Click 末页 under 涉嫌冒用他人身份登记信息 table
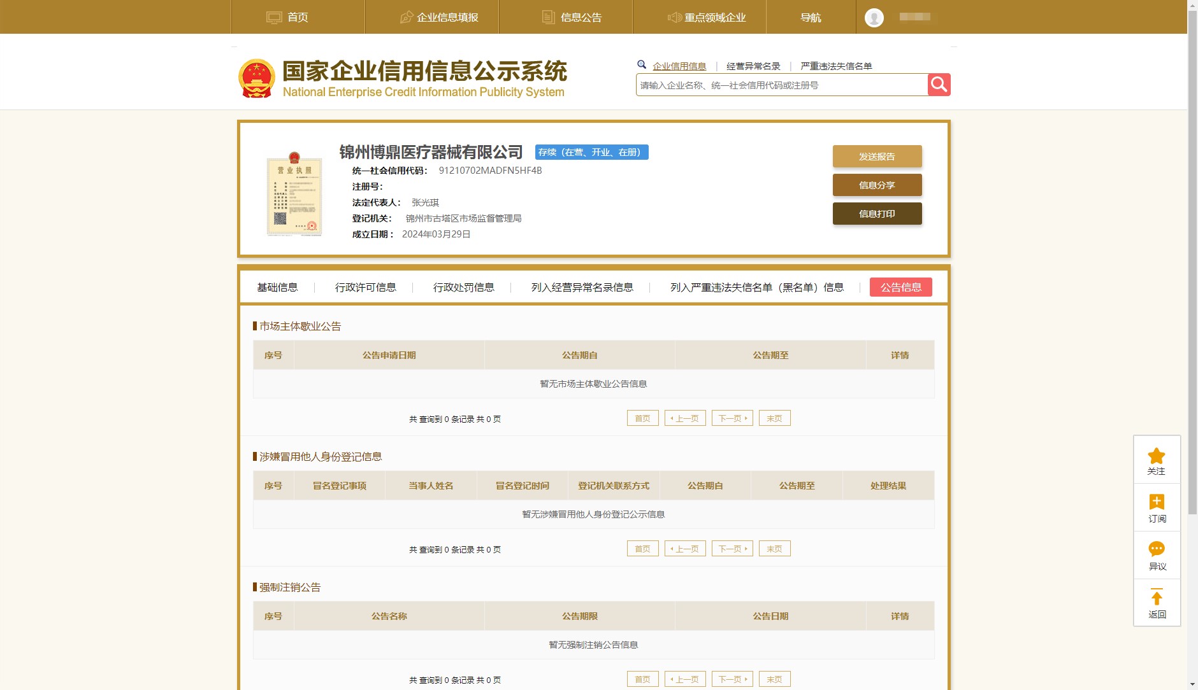1198x690 pixels. tap(775, 549)
